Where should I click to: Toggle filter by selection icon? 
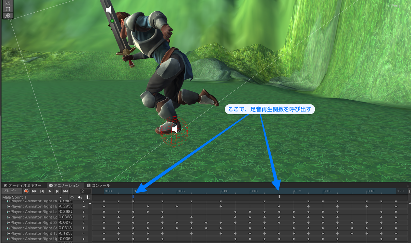72,197
